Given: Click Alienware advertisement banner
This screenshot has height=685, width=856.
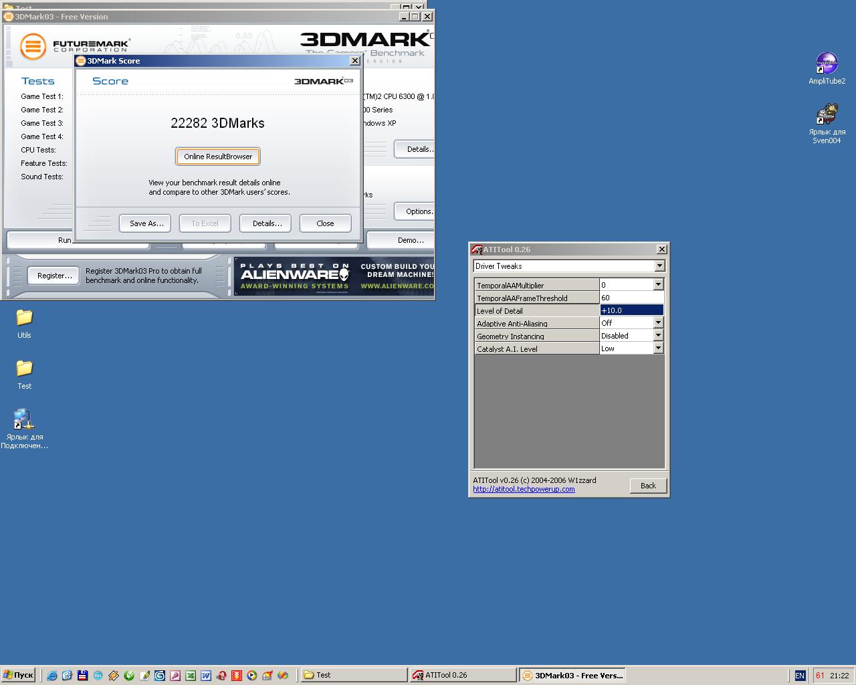Looking at the screenshot, I should 334,276.
